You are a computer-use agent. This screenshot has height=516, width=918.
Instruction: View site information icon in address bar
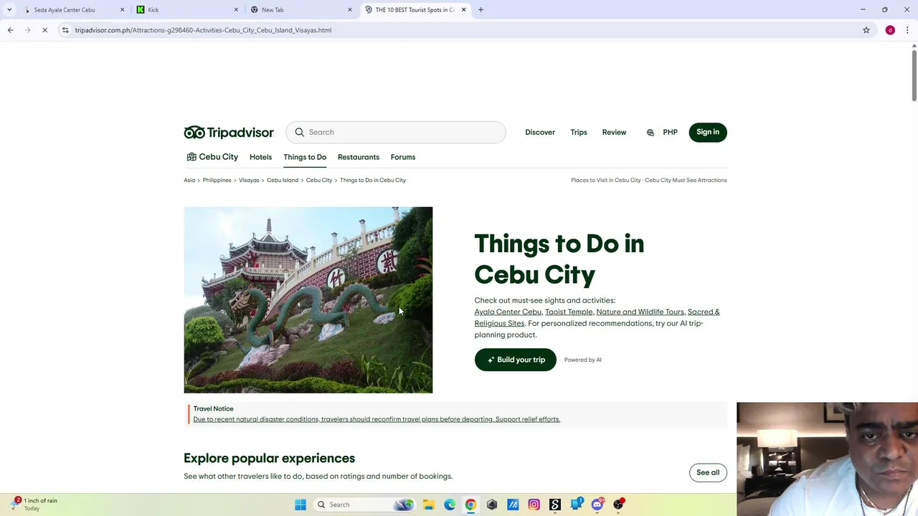click(x=65, y=30)
